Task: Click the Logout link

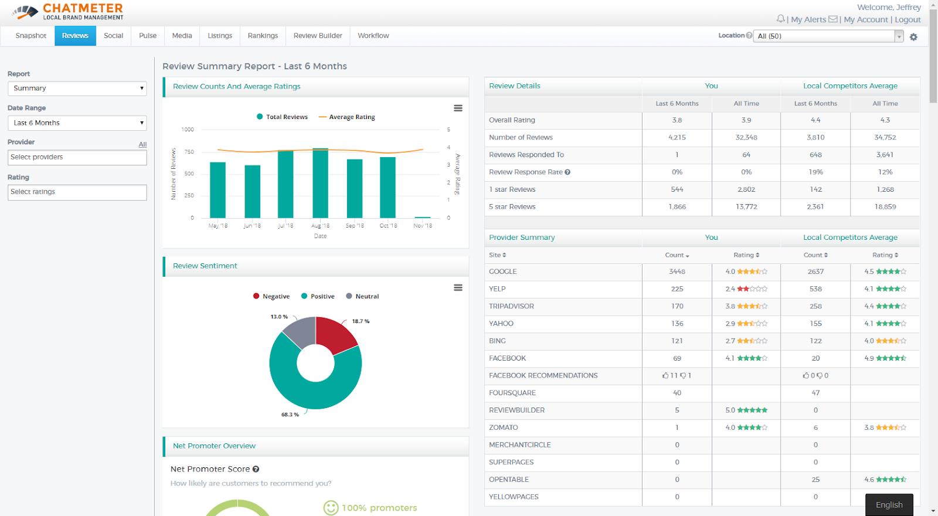Action: coord(908,19)
